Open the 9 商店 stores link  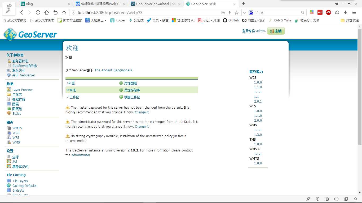pos(71,90)
